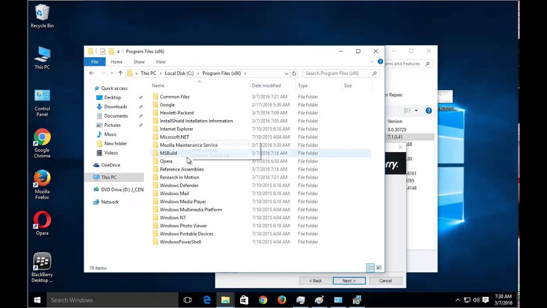Show hidden system tray icons
The height and width of the screenshot is (308, 547).
click(x=458, y=300)
